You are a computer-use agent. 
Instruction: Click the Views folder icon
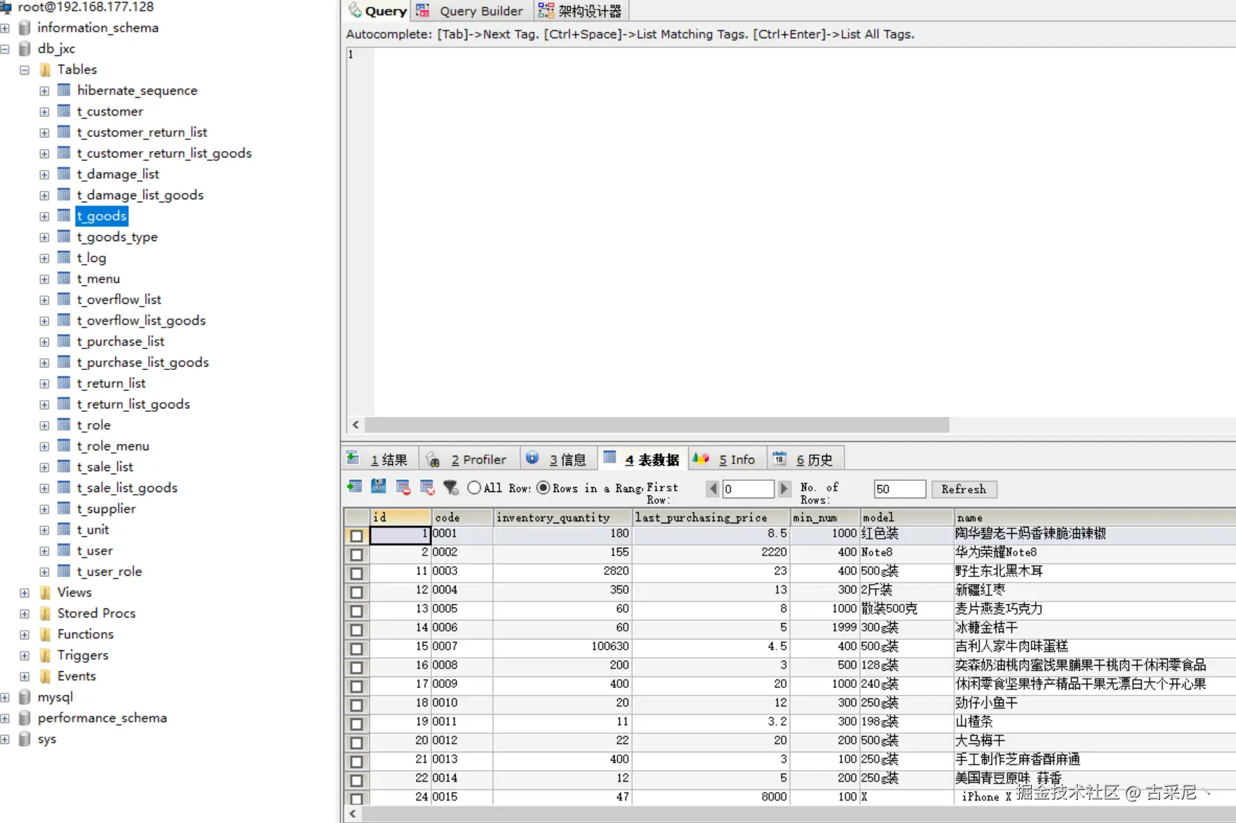[x=45, y=592]
